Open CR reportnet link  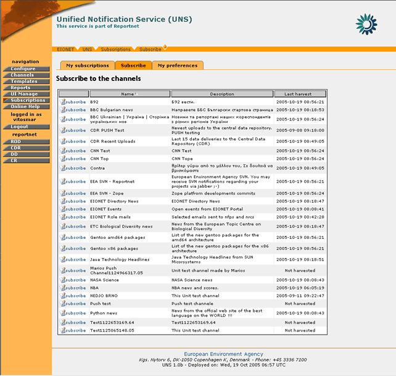pos(27,161)
